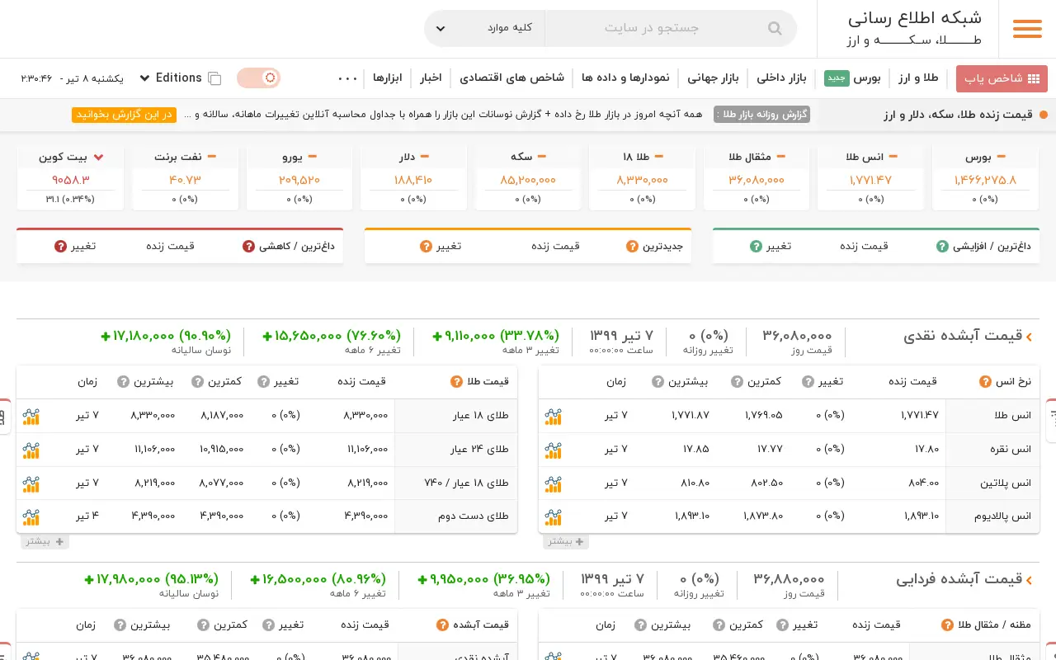The height and width of the screenshot is (660, 1056).
Task: Click the copy icon beside Editions
Action: (x=214, y=78)
